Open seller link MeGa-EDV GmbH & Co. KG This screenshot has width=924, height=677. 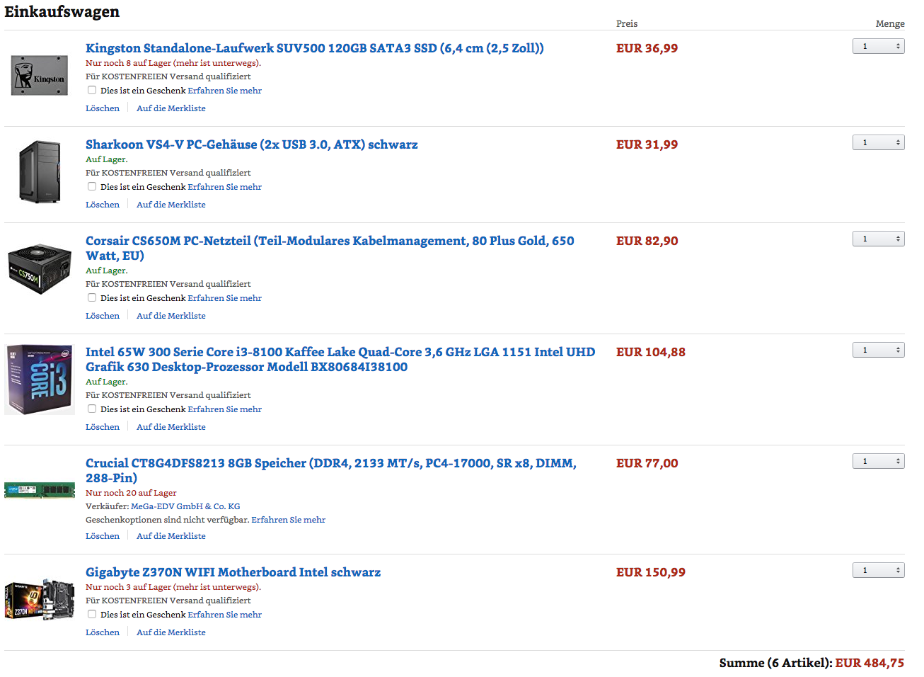tap(185, 506)
